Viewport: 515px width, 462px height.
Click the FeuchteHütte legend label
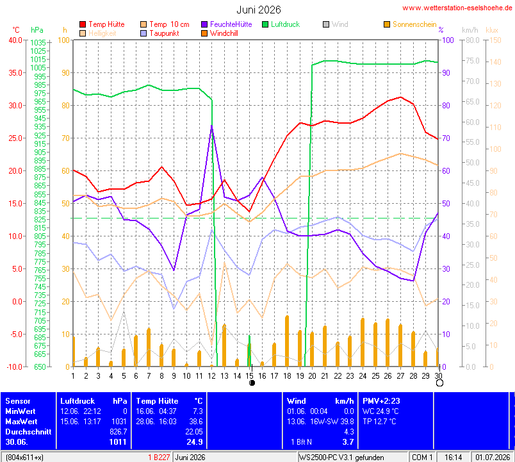coord(231,24)
